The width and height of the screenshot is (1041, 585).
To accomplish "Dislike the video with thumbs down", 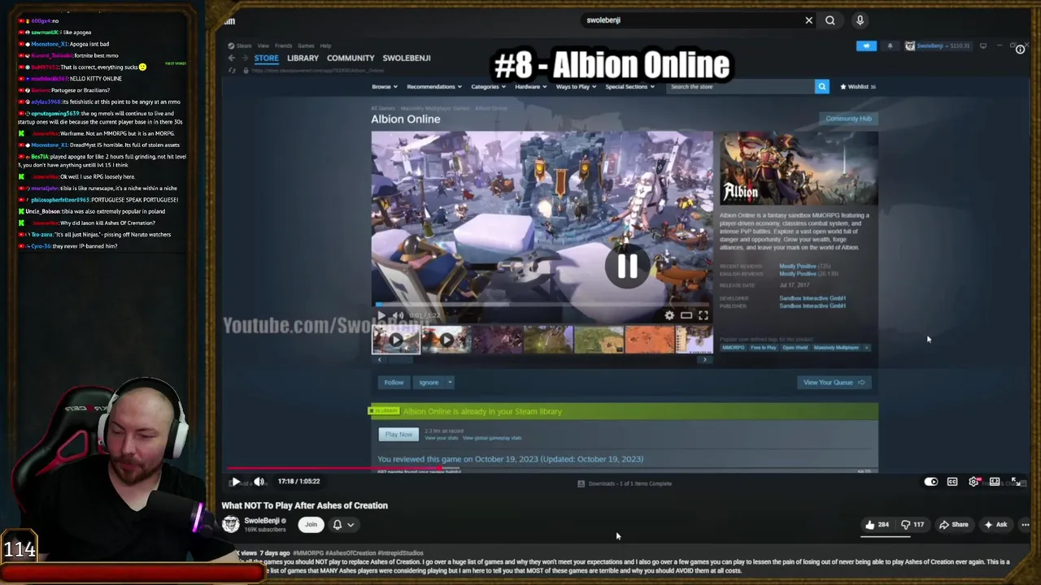I will pos(913,525).
